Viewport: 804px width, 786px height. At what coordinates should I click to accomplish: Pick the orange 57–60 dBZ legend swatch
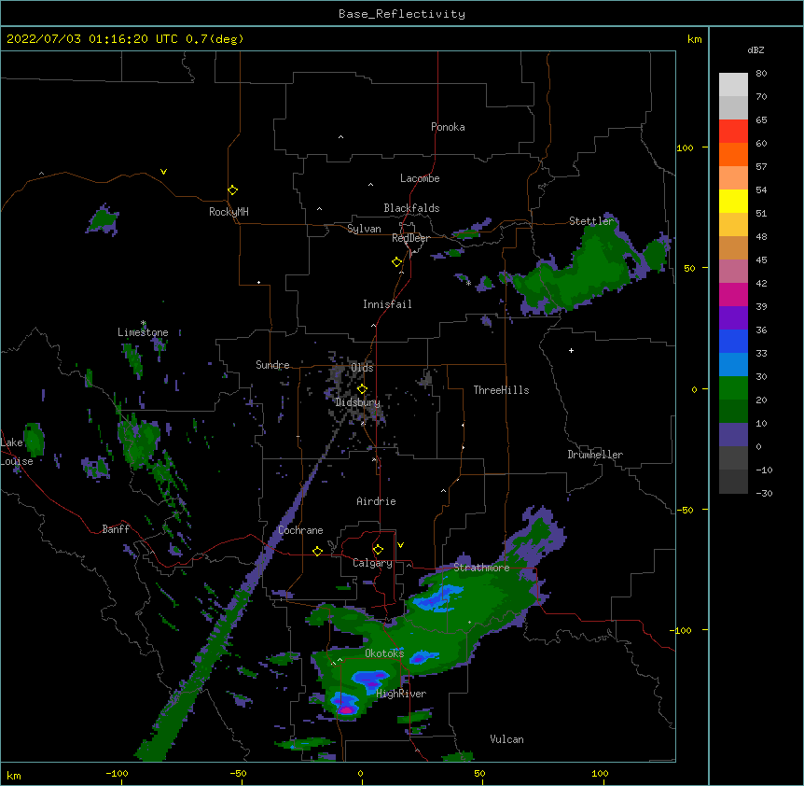point(733,154)
